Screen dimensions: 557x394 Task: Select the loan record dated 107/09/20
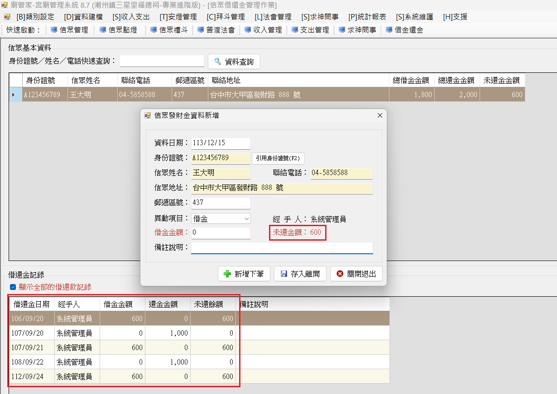(x=199, y=333)
